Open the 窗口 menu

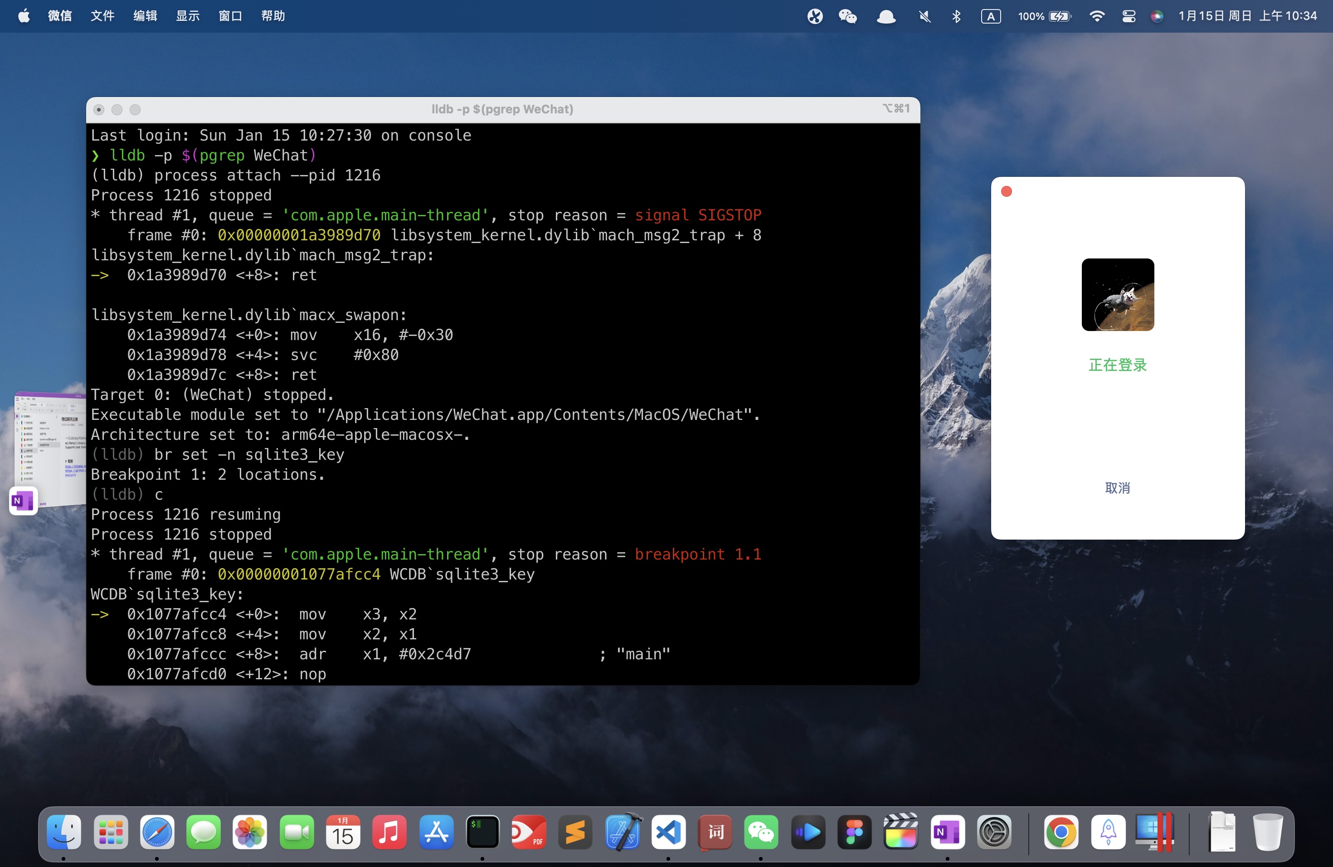click(230, 16)
